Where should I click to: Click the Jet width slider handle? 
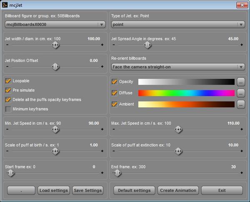tap(55, 45)
